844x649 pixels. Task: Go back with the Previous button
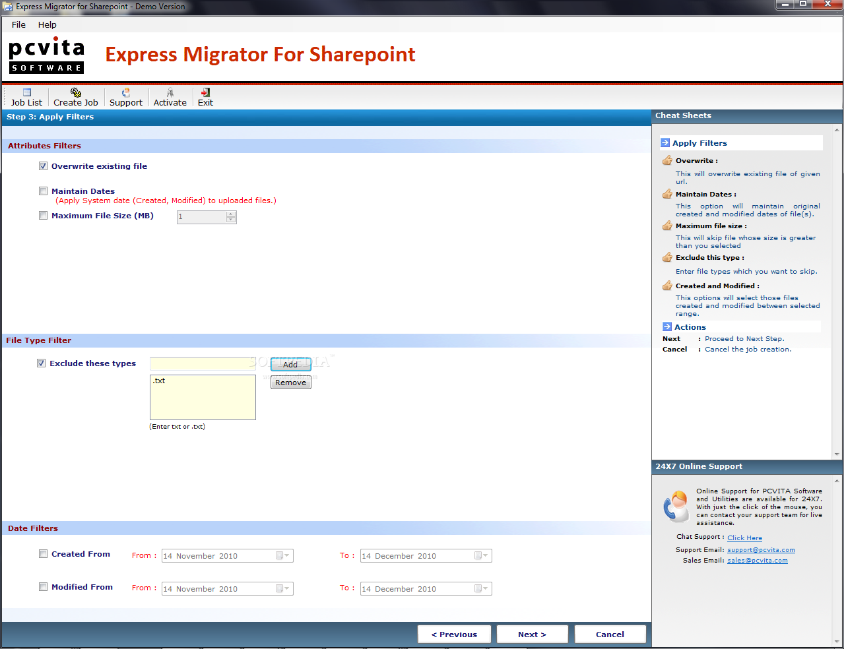coord(454,634)
